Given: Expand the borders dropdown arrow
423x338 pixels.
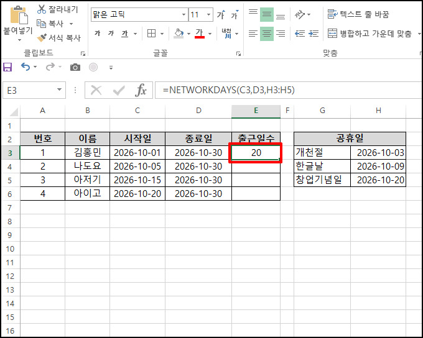Looking at the screenshot, I should pos(162,34).
